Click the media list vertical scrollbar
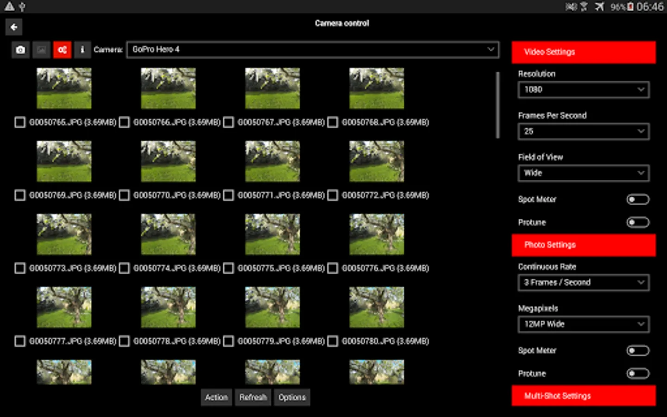667x417 pixels. (x=498, y=105)
